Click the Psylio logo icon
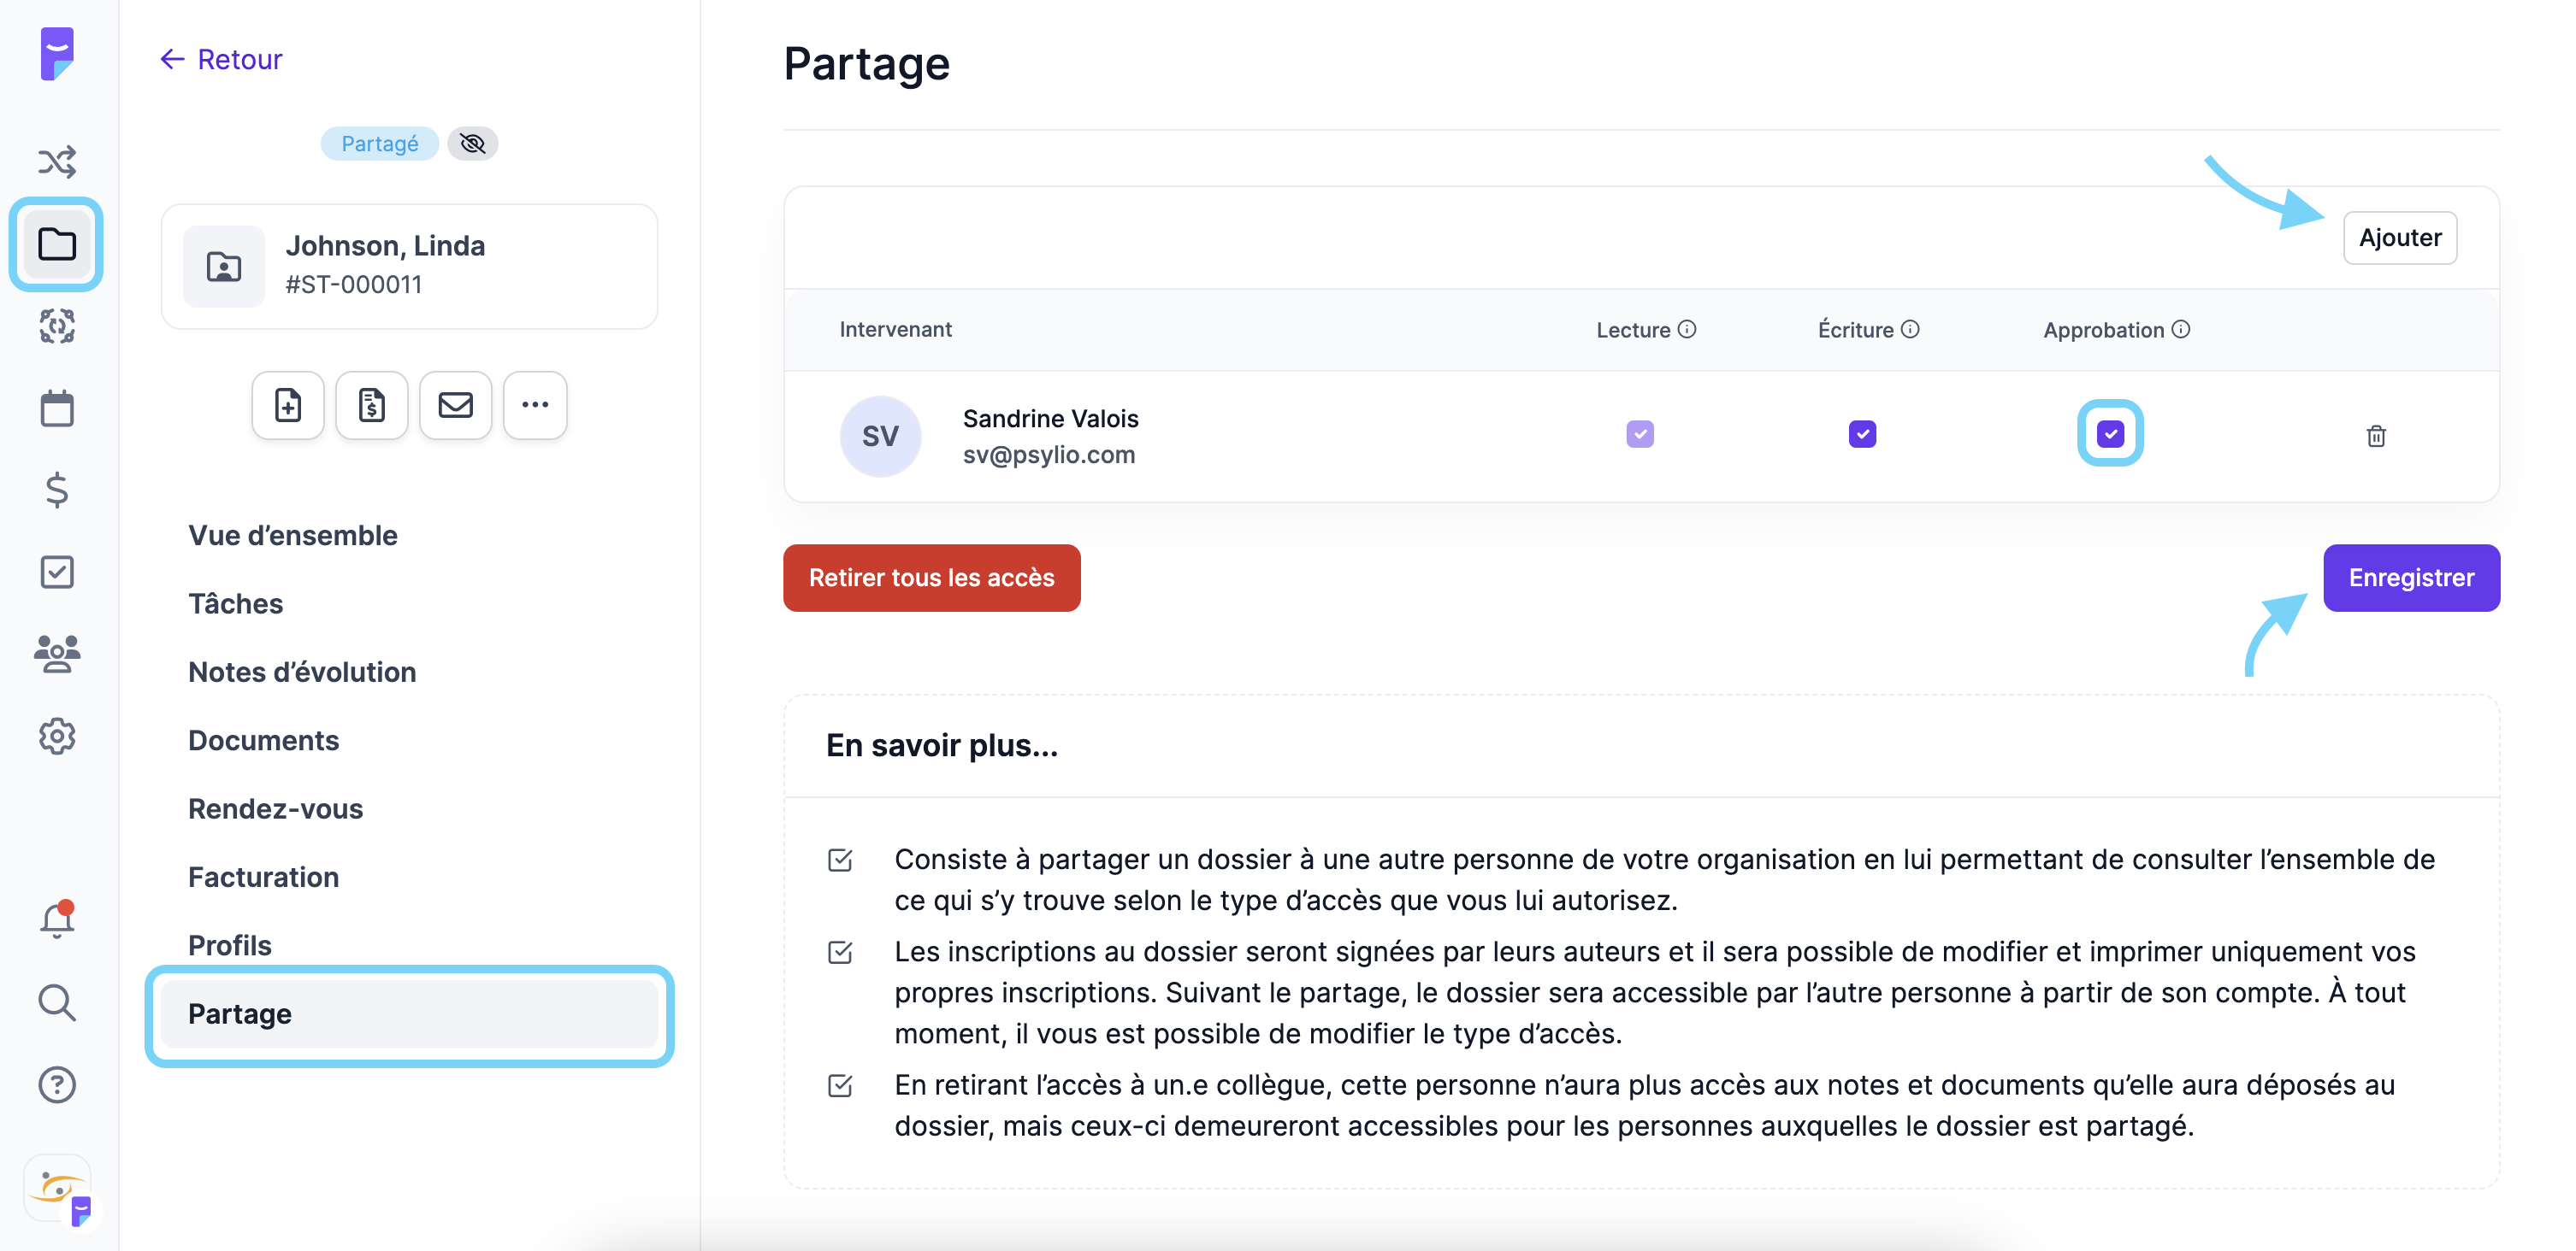The image size is (2576, 1251). pyautogui.click(x=57, y=53)
